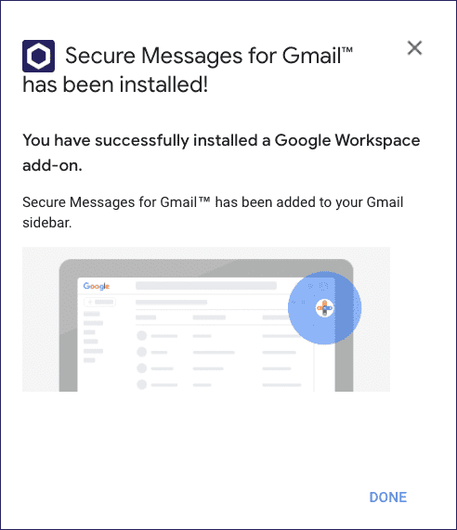Click the 'add-on.' word in the bold message
The width and height of the screenshot is (457, 530).
click(52, 165)
